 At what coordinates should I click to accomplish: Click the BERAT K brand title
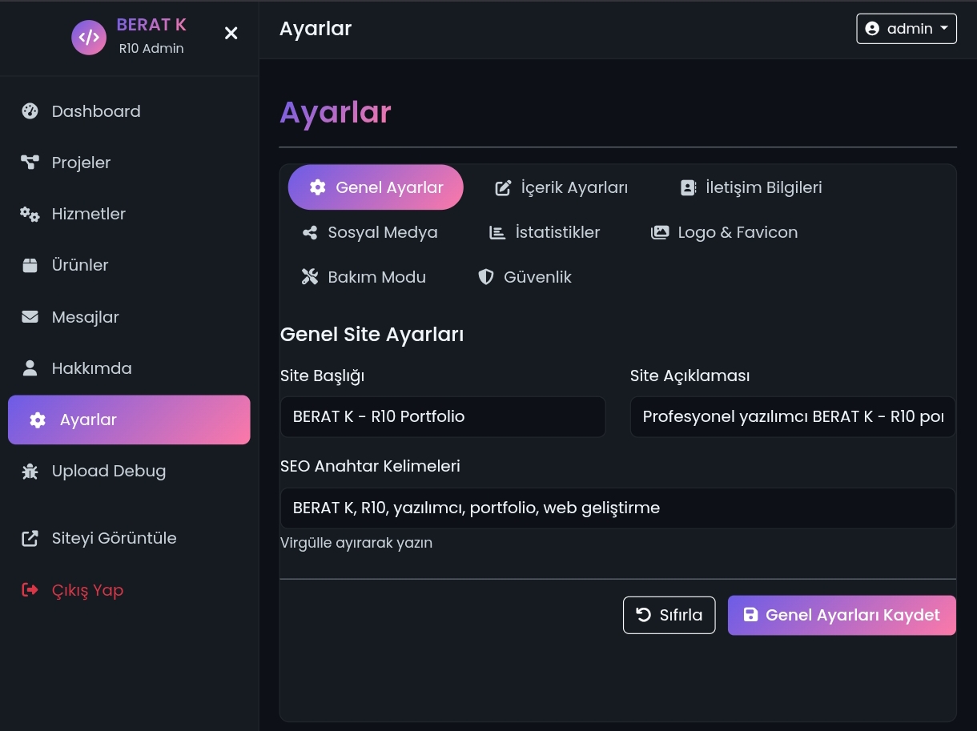[x=151, y=25]
